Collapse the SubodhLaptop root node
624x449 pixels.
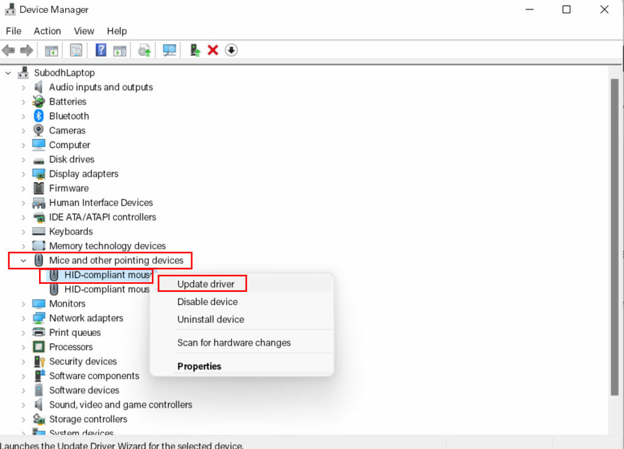click(x=8, y=72)
